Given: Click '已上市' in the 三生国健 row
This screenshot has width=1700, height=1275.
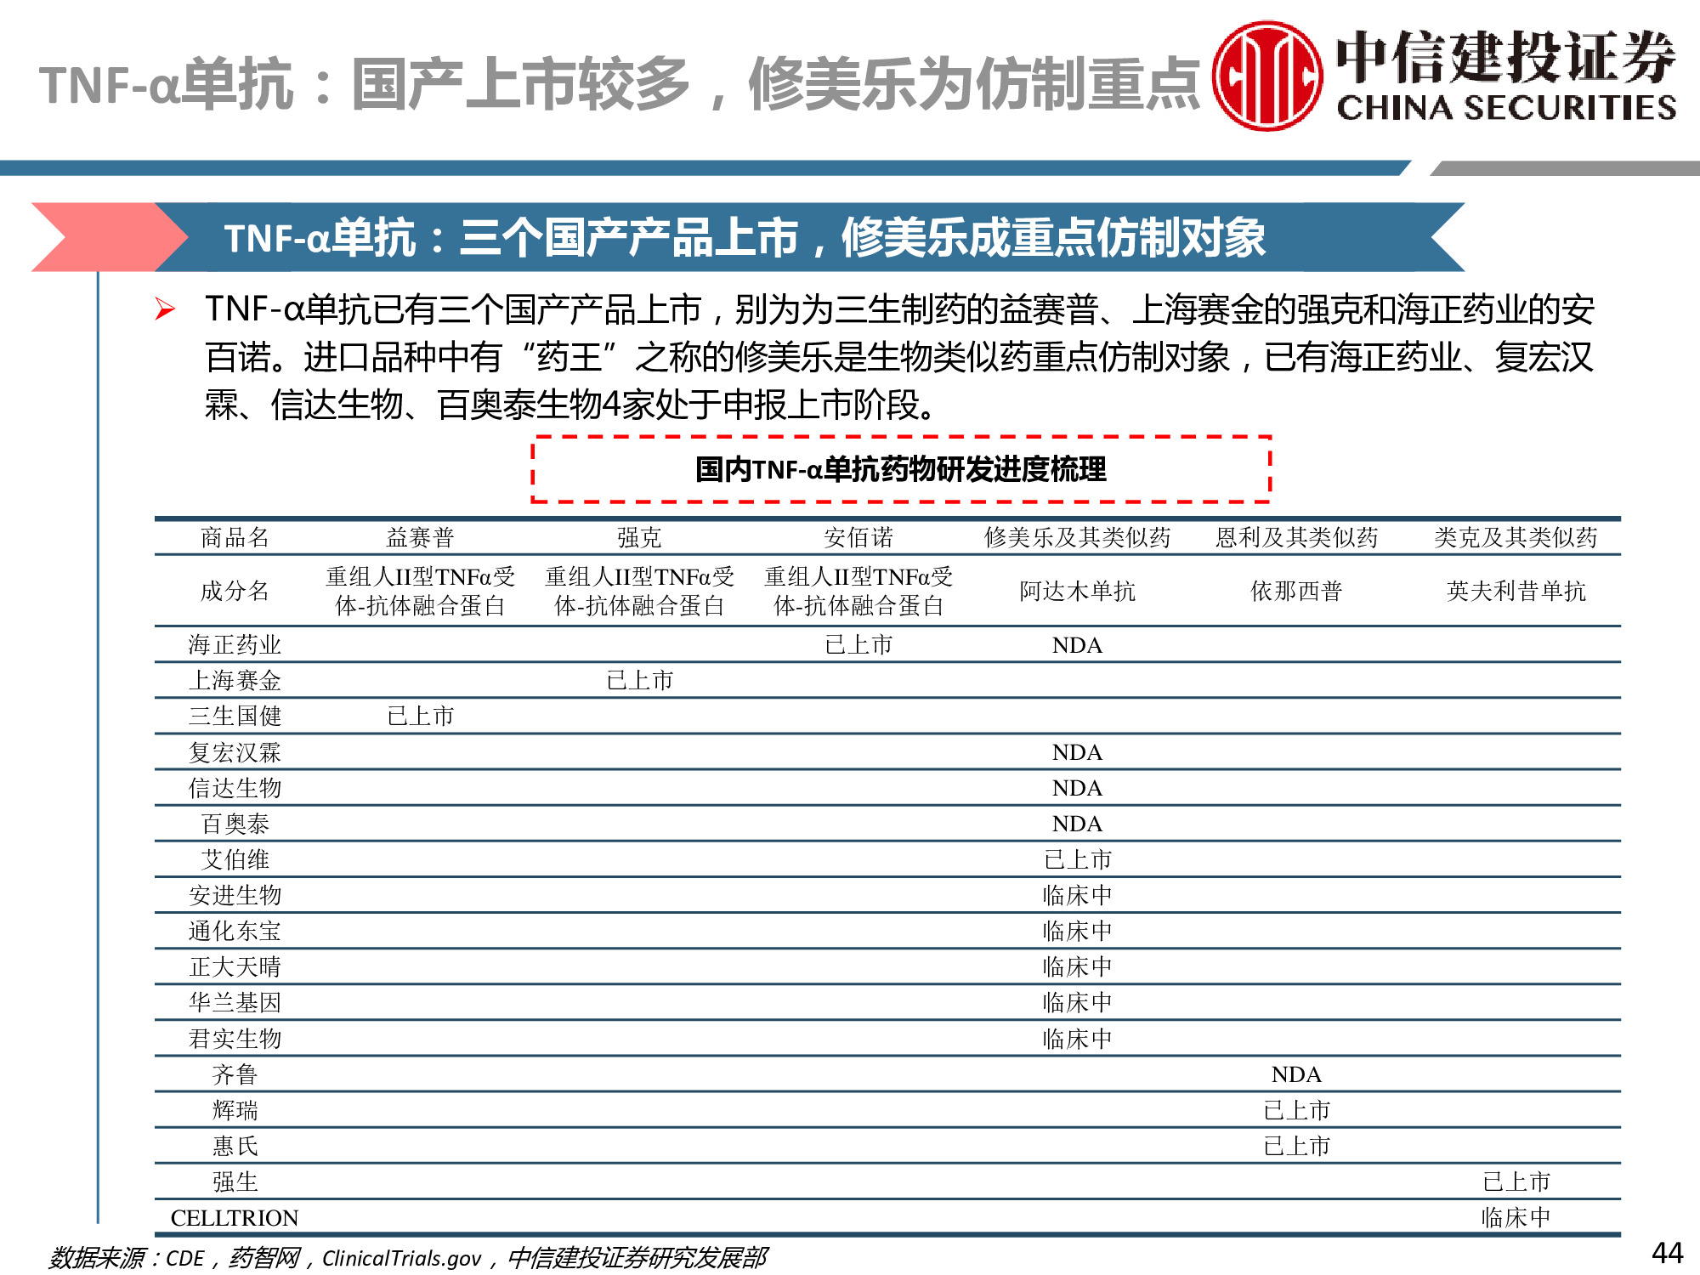Looking at the screenshot, I should 420,716.
